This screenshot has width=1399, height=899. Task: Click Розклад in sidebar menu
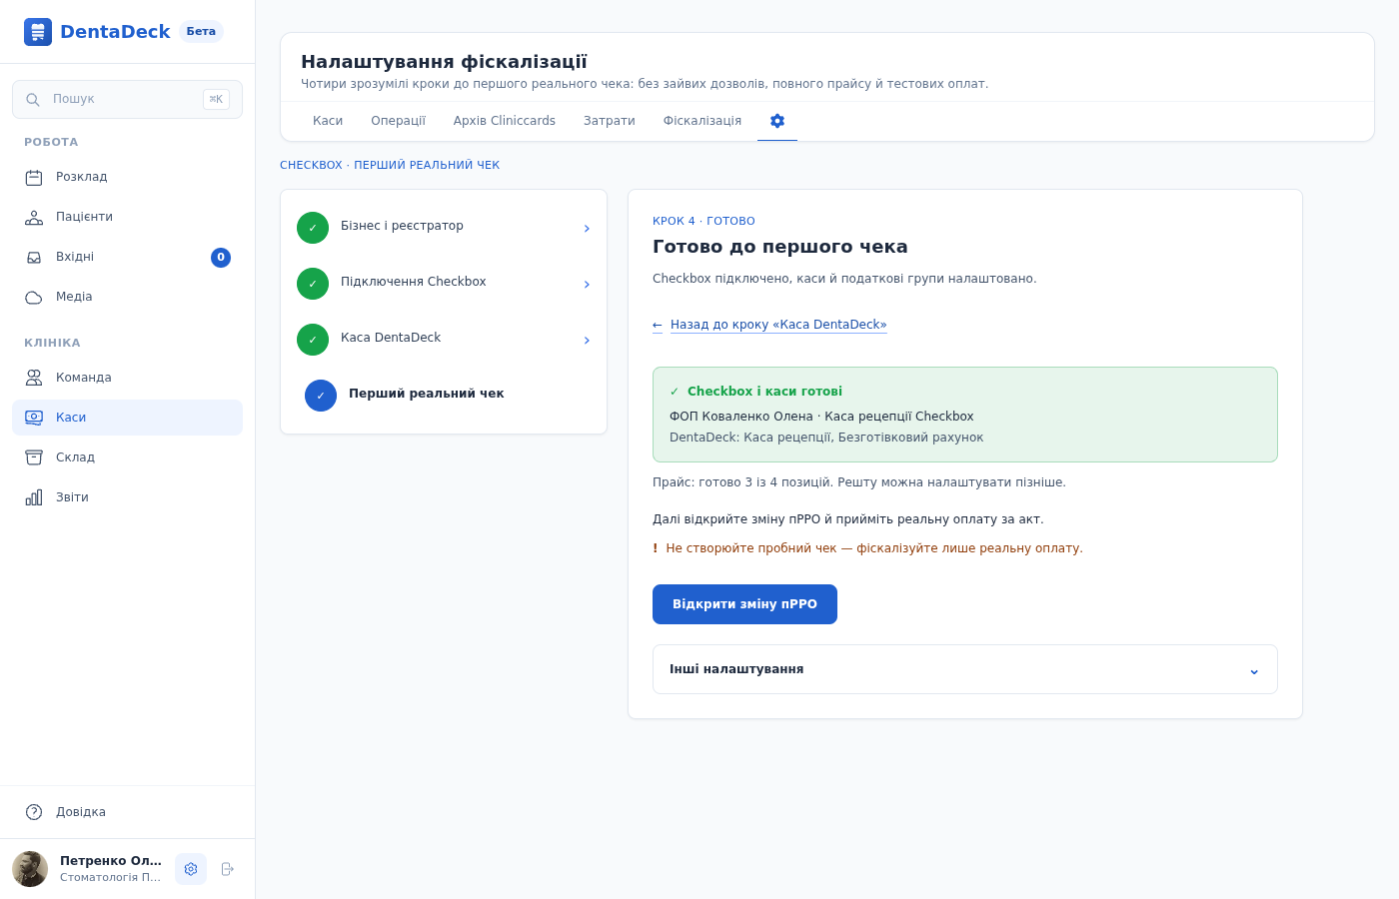click(x=127, y=178)
